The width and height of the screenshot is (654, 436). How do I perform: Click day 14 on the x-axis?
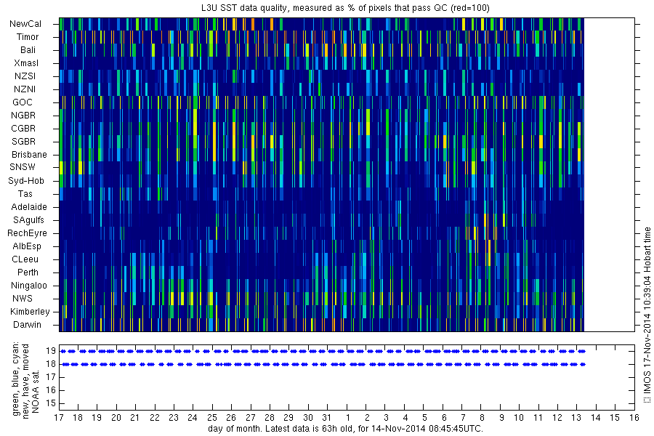596,418
